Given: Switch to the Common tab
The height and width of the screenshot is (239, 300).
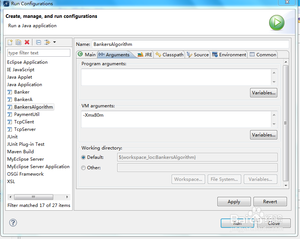Looking at the screenshot, I should point(263,54).
